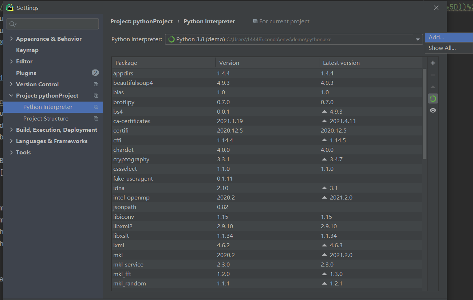Select the brotlipy package row
This screenshot has width=473, height=300.
click(267, 102)
